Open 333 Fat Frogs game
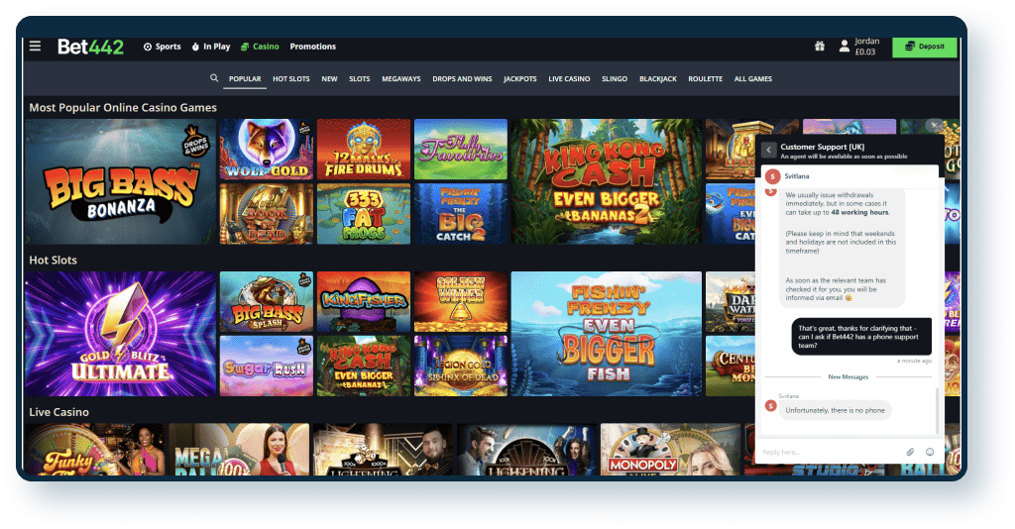Image resolution: width=1015 pixels, height=529 pixels. click(363, 213)
